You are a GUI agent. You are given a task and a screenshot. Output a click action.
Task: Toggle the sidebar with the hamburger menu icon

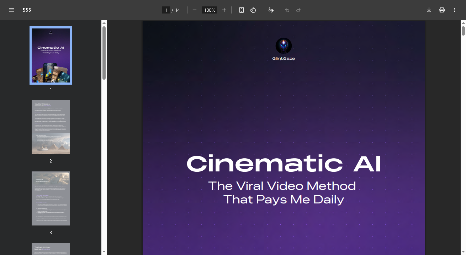[x=11, y=10]
